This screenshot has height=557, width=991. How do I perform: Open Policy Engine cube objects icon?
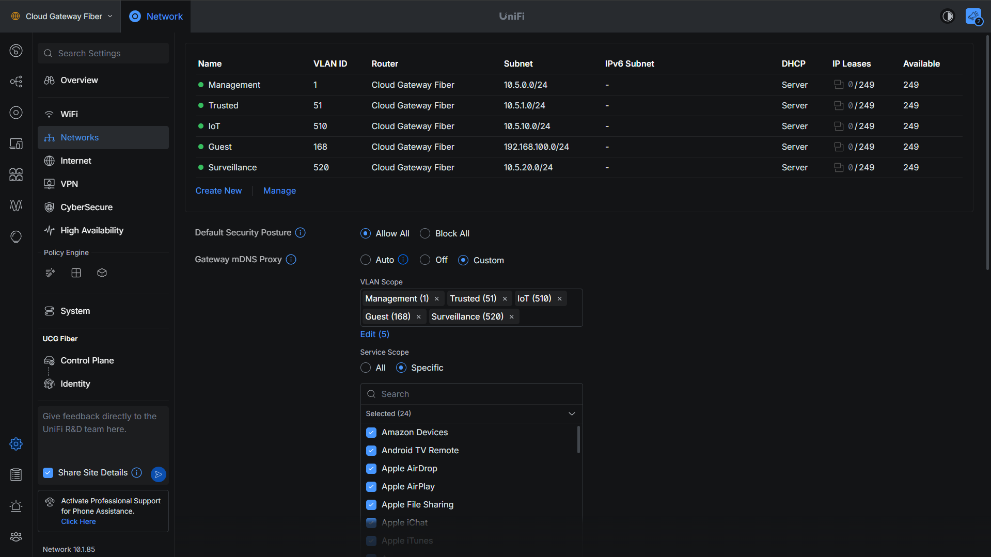102,273
